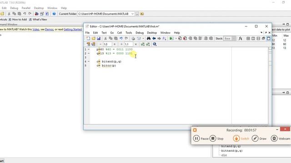Screen dimensions: 291x163
Task: Go back with blue left arrow
Action: 154,38
